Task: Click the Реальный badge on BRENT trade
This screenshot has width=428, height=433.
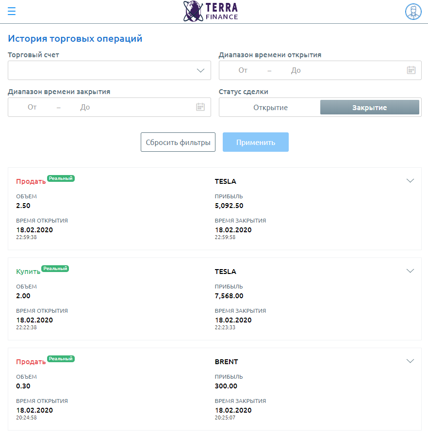Action: point(61,359)
